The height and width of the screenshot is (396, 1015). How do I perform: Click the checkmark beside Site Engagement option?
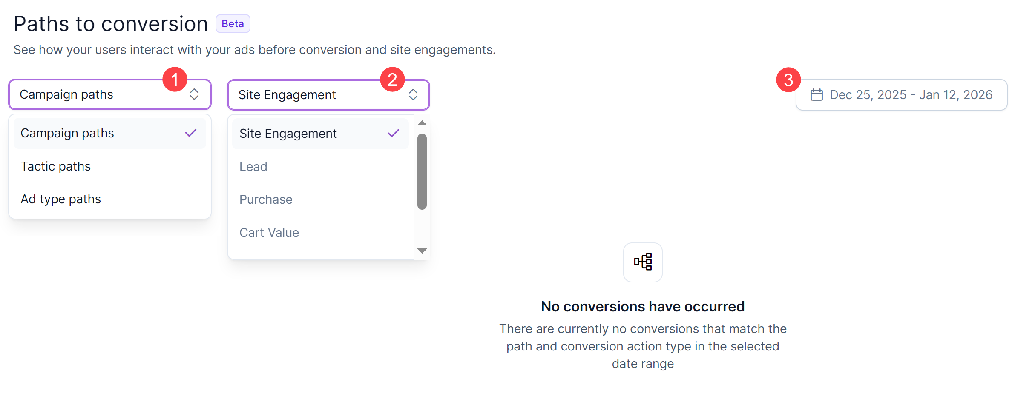pyautogui.click(x=393, y=134)
